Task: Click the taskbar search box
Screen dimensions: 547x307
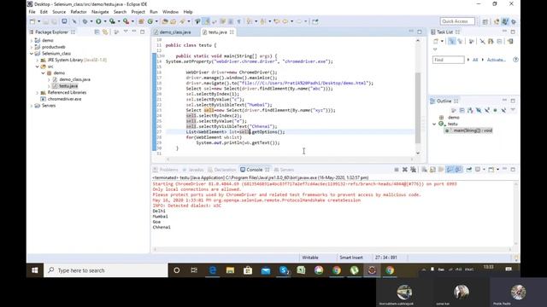Action: click(106, 270)
